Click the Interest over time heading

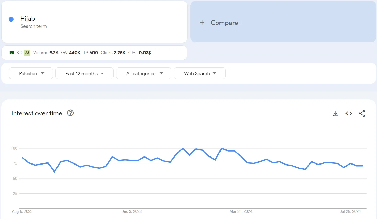[37, 113]
